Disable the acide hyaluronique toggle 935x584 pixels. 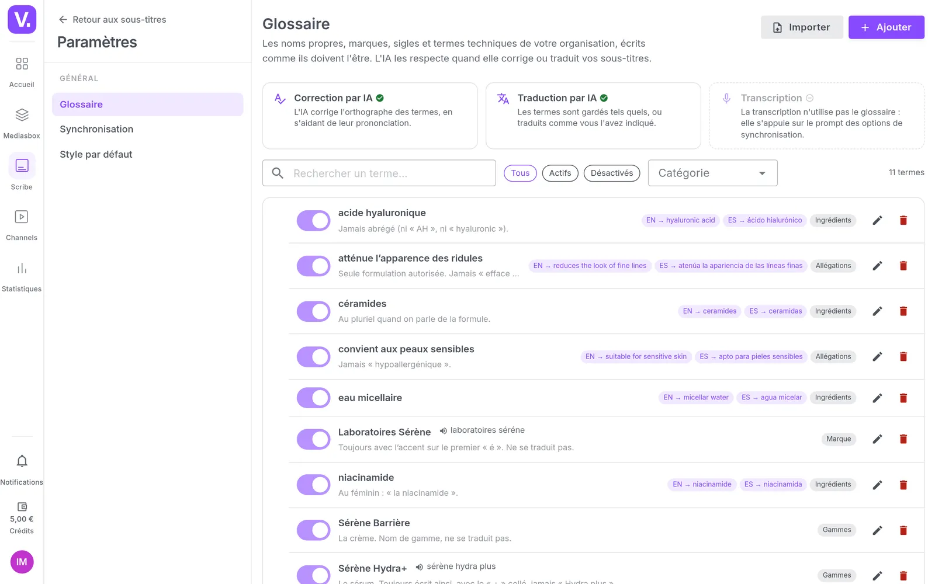[314, 221]
